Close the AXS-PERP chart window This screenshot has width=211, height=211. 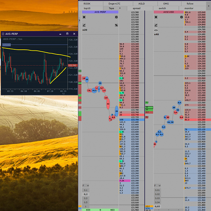[74, 34]
